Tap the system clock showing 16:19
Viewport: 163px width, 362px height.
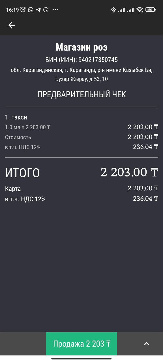coord(12,10)
